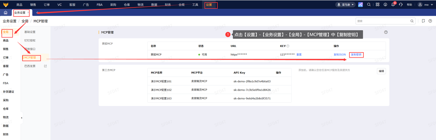This screenshot has height=140, width=436.
Task: Open the 仓库 top menu
Action: coord(127,5)
